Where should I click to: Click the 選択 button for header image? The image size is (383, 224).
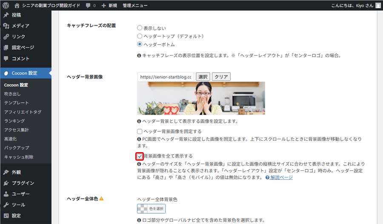pos(203,77)
